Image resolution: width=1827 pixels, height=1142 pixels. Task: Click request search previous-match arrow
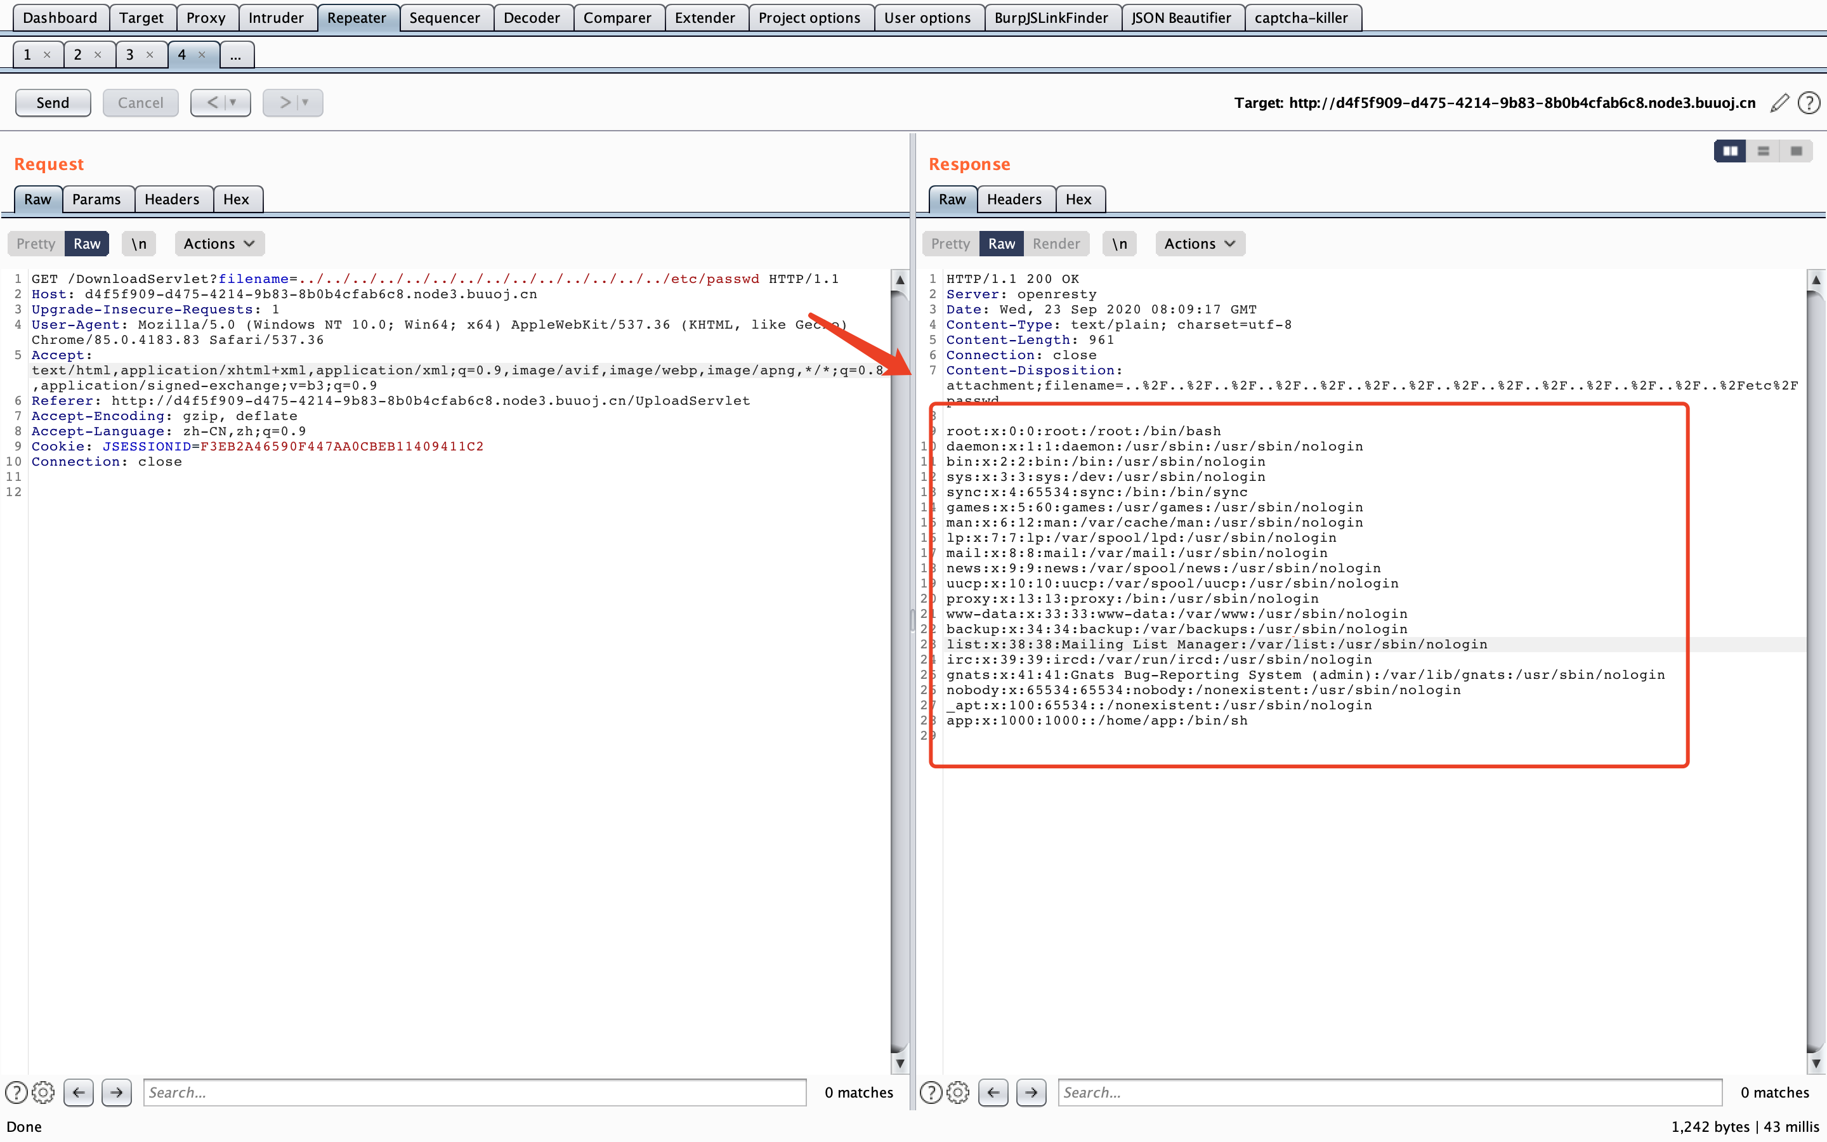(x=79, y=1092)
